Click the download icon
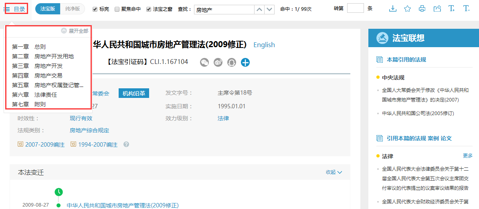Image resolution: width=479 pixels, height=209 pixels. 392,9
